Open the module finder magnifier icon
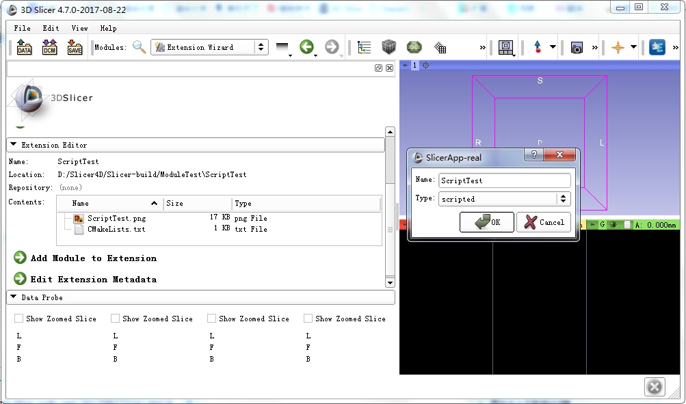Viewport: 686px width, 404px height. pos(139,46)
